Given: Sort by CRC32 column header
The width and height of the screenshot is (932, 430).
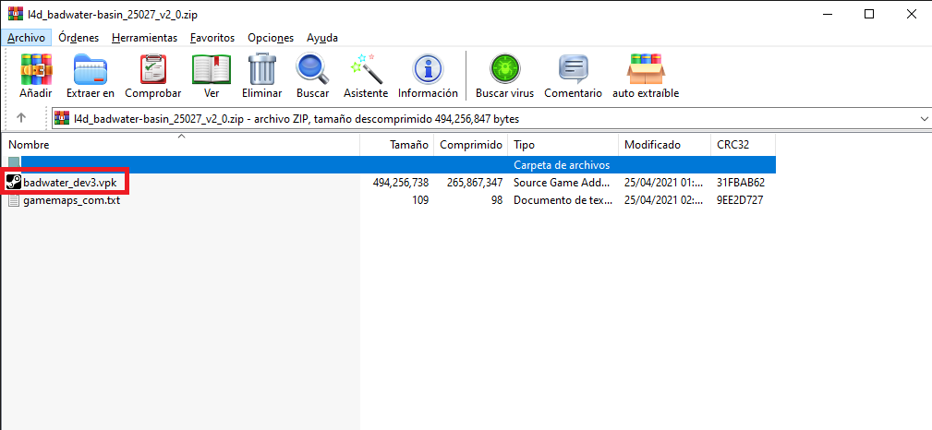Looking at the screenshot, I should pos(743,144).
